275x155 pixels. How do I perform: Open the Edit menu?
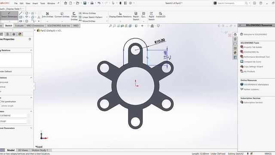[21, 3]
